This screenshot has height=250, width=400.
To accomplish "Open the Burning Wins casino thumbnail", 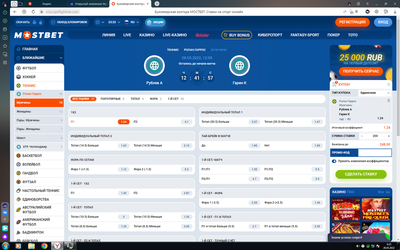I will [346, 210].
